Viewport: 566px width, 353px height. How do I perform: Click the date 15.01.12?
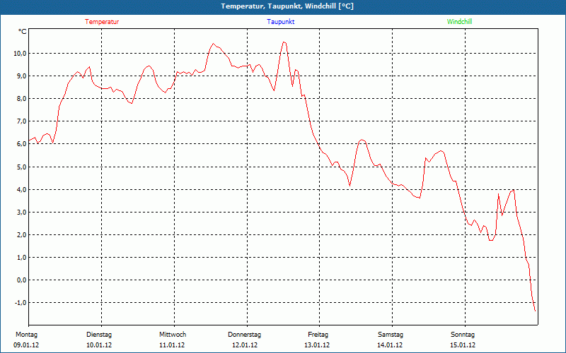463,345
